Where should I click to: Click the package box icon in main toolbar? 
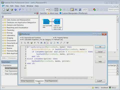(12, 10)
